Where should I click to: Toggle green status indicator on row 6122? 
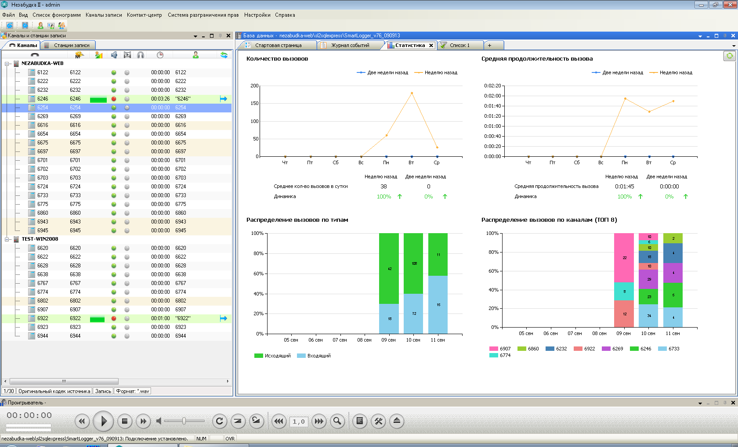114,72
